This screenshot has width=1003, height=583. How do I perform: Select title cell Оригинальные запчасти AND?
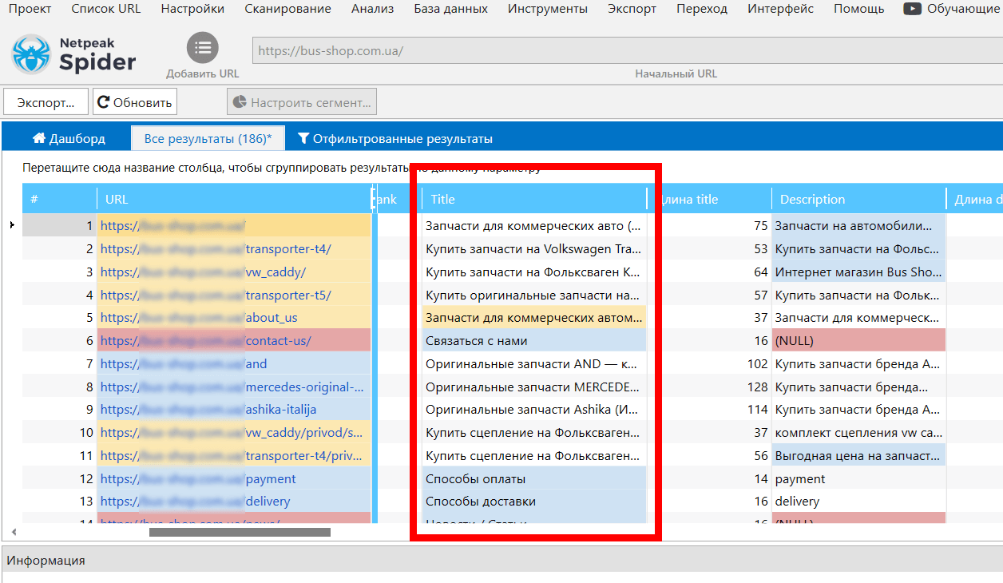click(534, 363)
